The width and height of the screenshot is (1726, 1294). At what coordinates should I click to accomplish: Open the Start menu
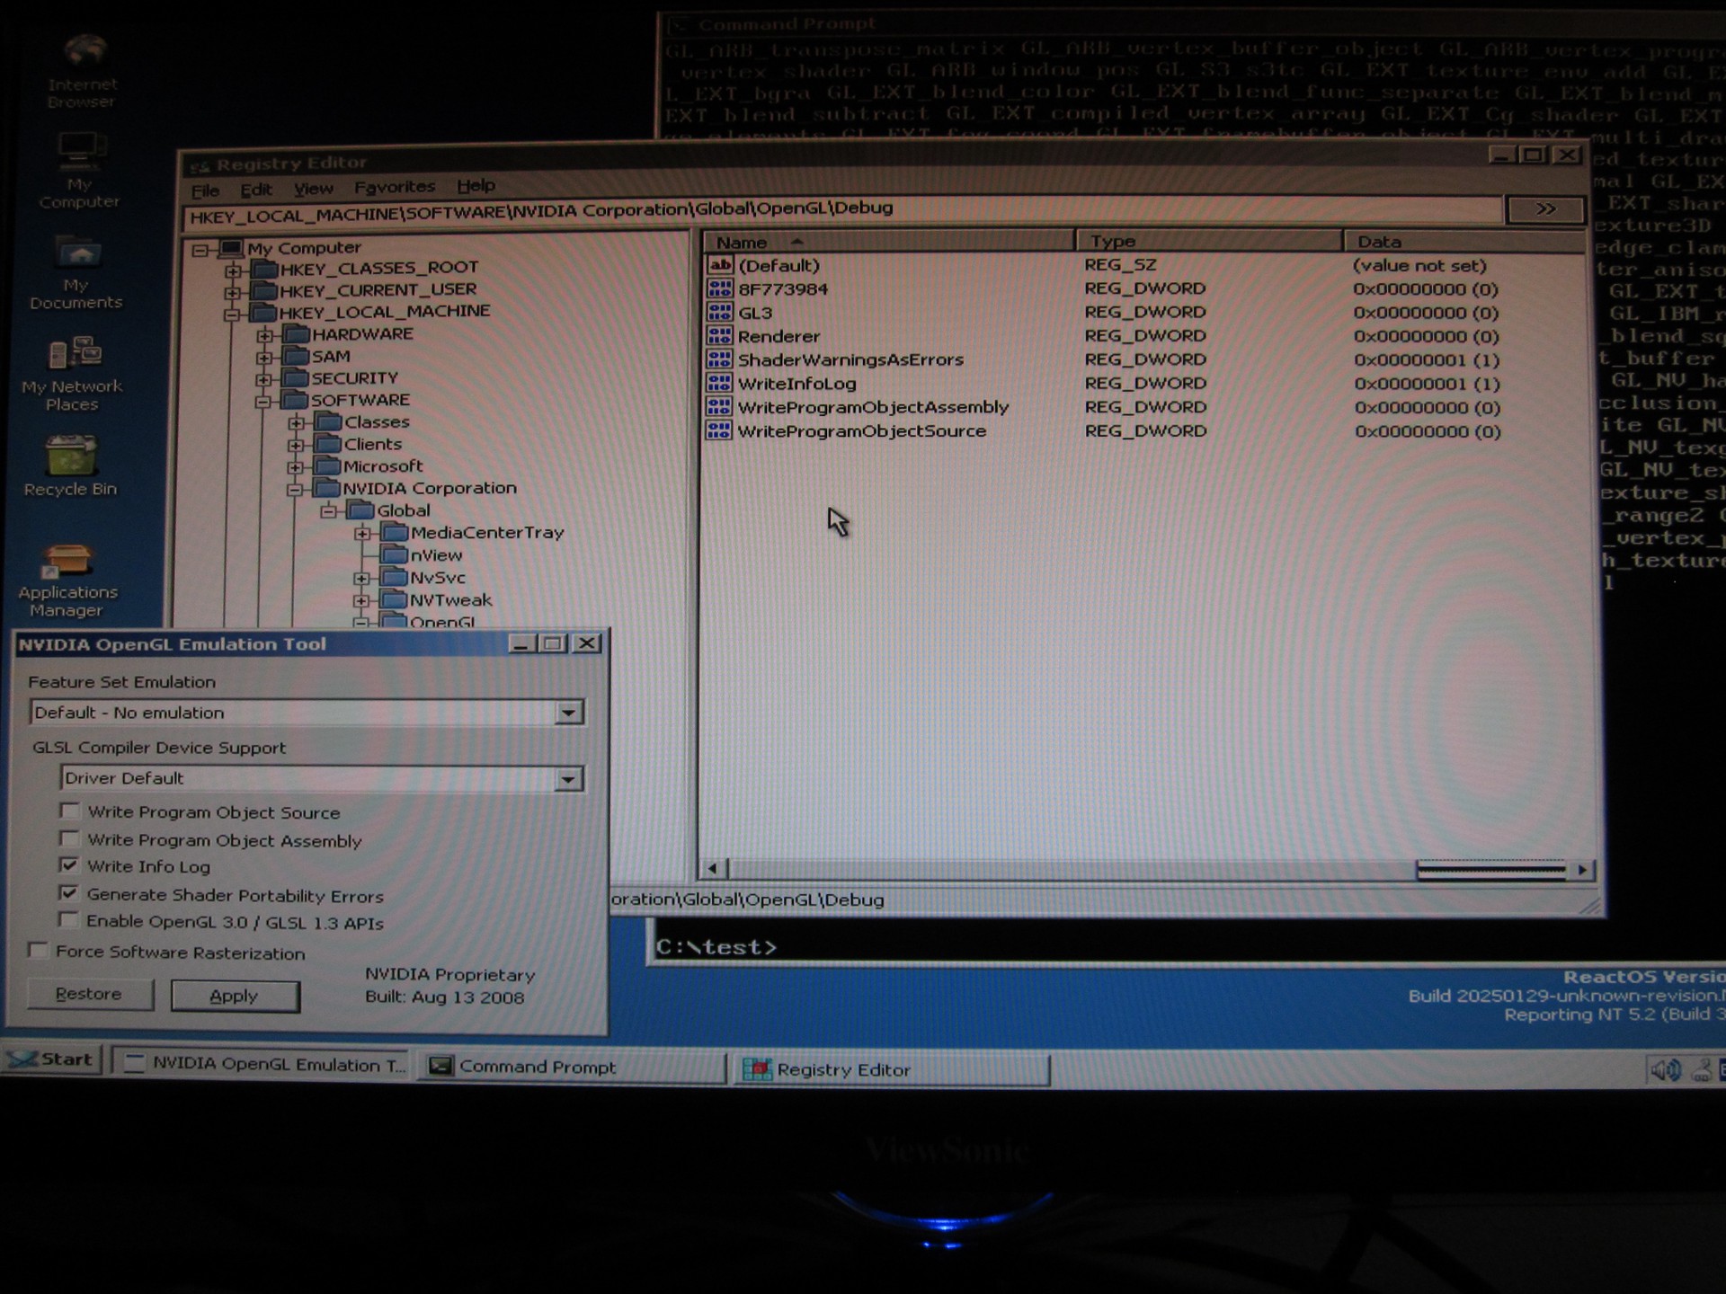(52, 1059)
